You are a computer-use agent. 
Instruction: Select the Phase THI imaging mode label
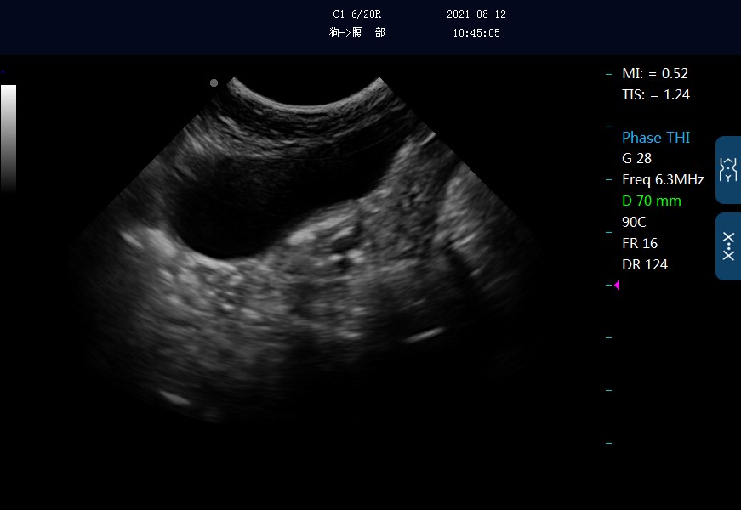pos(655,138)
